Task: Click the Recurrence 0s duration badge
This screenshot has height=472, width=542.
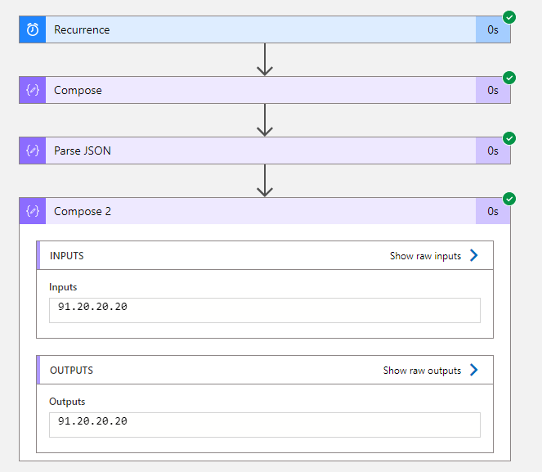Action: pyautogui.click(x=493, y=29)
